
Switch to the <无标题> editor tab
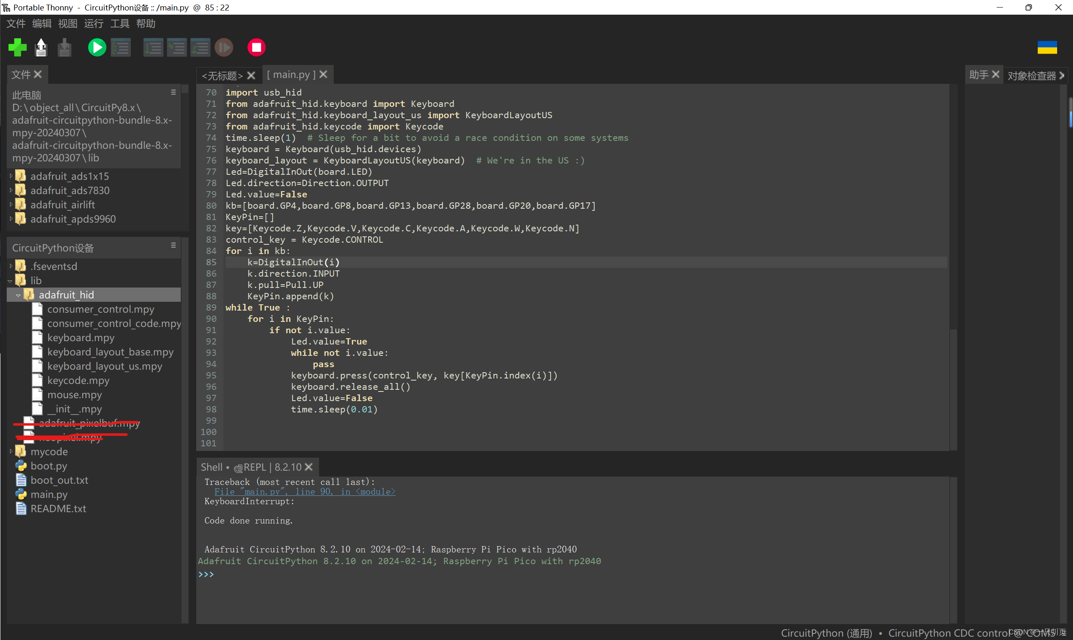(222, 76)
